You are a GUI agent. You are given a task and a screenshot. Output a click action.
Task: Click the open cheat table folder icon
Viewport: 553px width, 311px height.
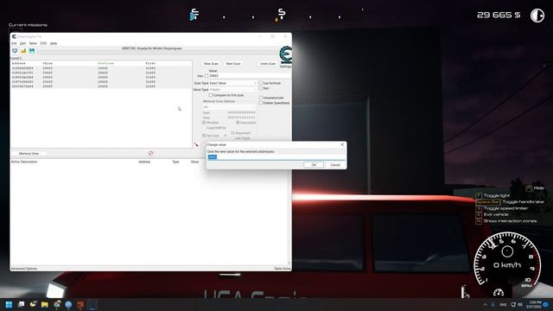(x=23, y=51)
